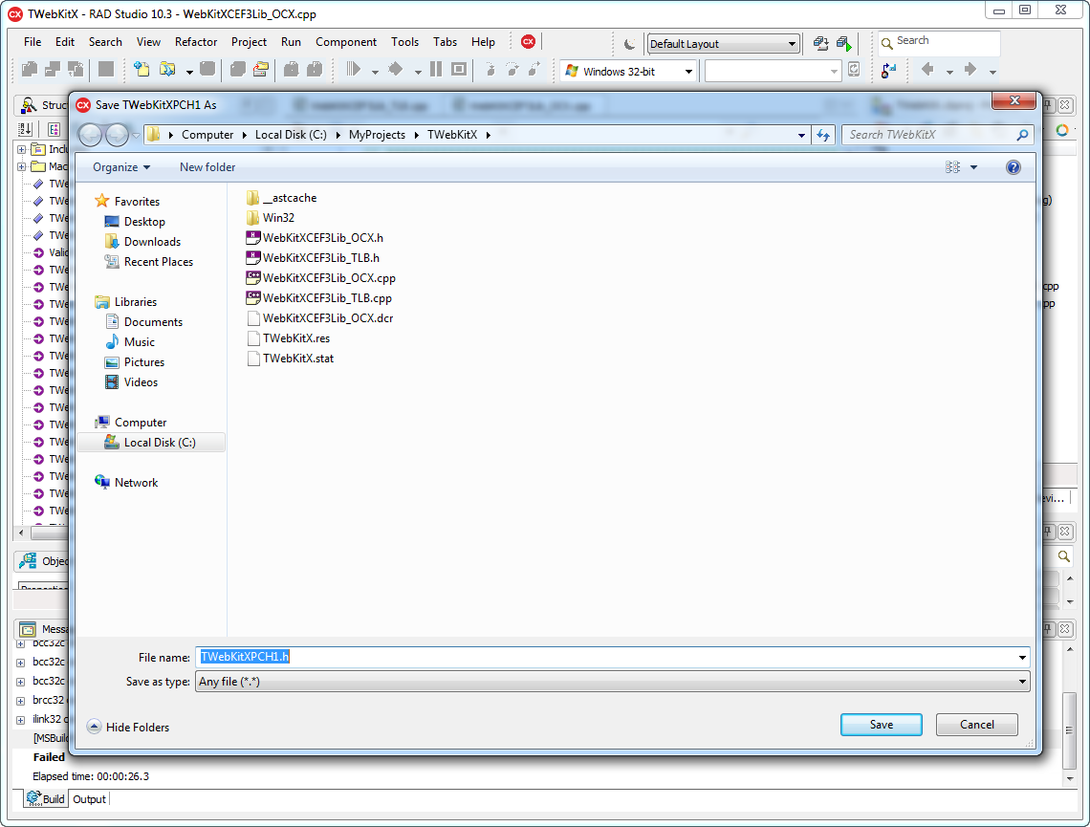Click the change view icon in dialog

[x=952, y=167]
